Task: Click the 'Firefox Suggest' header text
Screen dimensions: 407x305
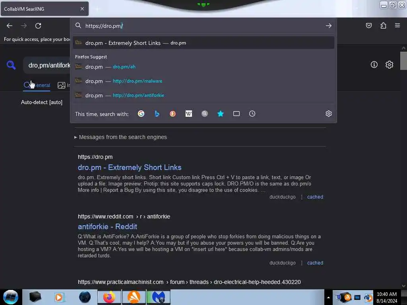Action: click(91, 57)
